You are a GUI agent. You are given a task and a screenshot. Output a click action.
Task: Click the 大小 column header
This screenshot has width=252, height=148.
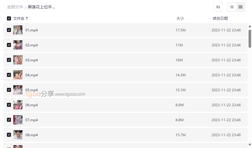point(180,18)
